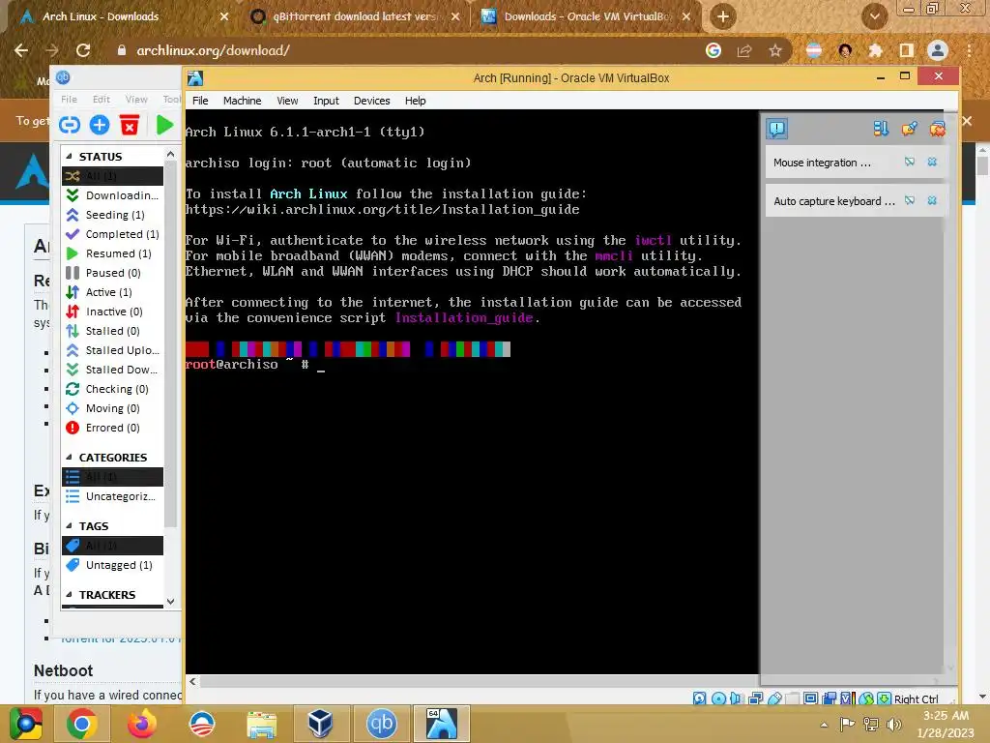Select the Resumed (1) status filter
The image size is (990, 743).
(112, 253)
